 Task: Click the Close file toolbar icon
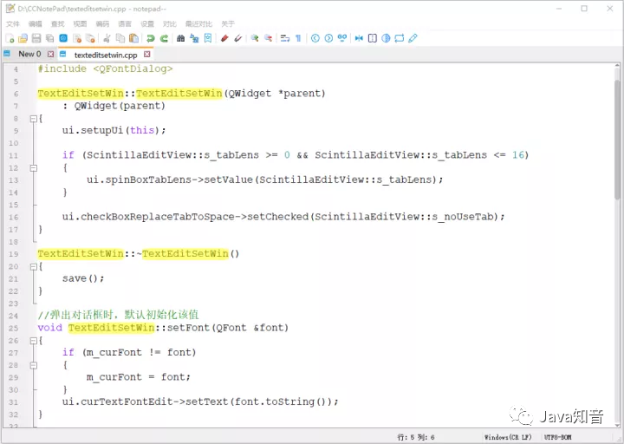point(77,38)
